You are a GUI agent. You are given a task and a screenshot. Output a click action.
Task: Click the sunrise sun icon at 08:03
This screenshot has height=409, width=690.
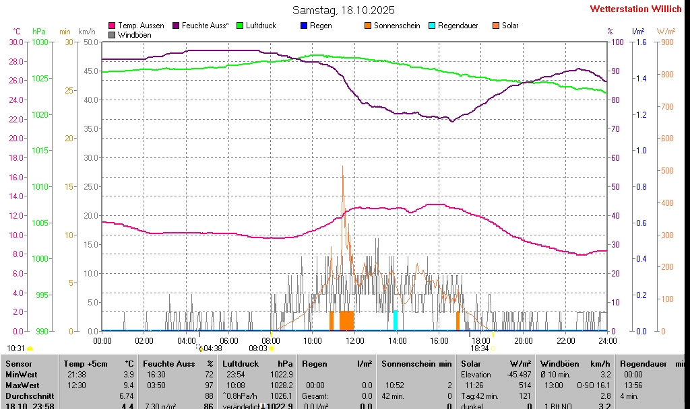click(x=271, y=348)
